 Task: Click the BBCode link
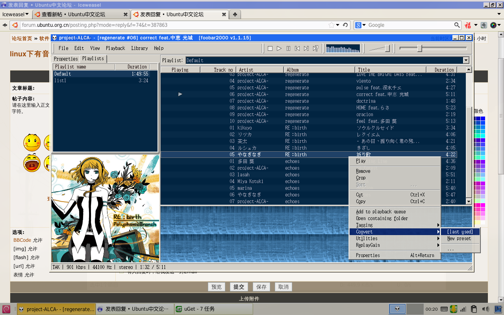tap(22, 240)
